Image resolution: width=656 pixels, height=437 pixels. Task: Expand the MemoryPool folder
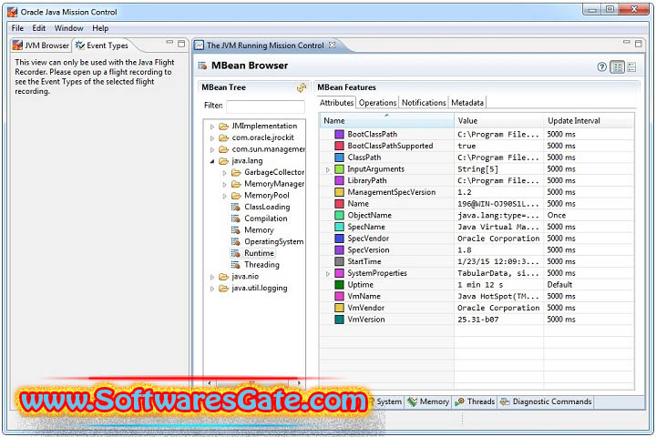pyautogui.click(x=225, y=196)
